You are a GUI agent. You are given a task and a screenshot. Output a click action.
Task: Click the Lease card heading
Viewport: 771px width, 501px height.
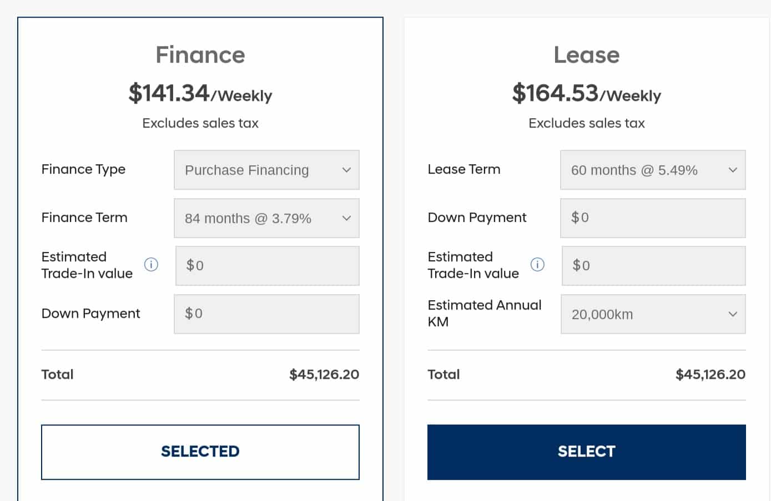[587, 55]
